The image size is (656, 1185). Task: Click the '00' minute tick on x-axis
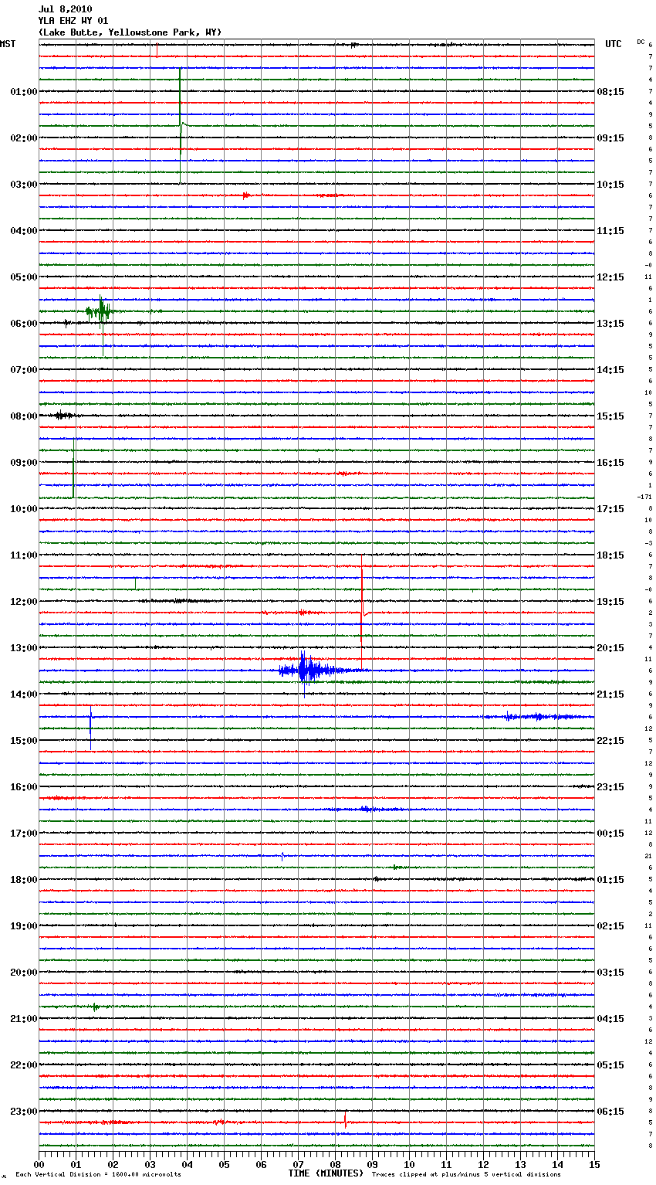point(39,1164)
